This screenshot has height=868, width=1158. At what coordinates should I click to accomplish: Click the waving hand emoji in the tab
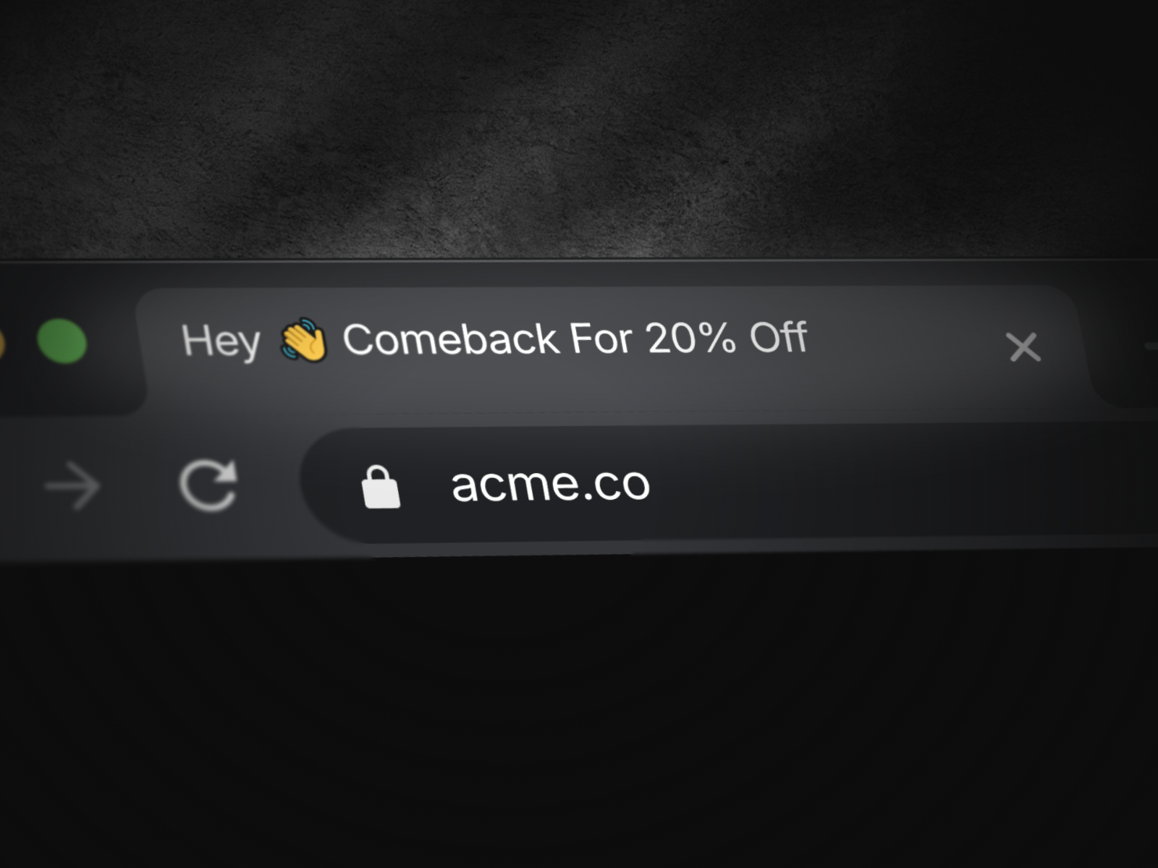[303, 339]
